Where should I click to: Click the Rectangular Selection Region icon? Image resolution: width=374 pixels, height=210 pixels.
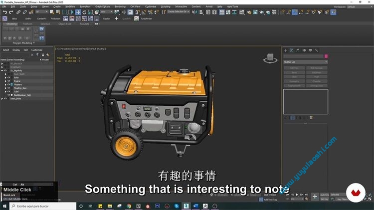pos(65,12)
